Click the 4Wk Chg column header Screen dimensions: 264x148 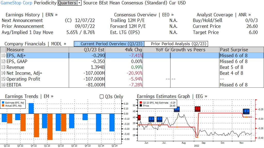[x=124, y=50]
